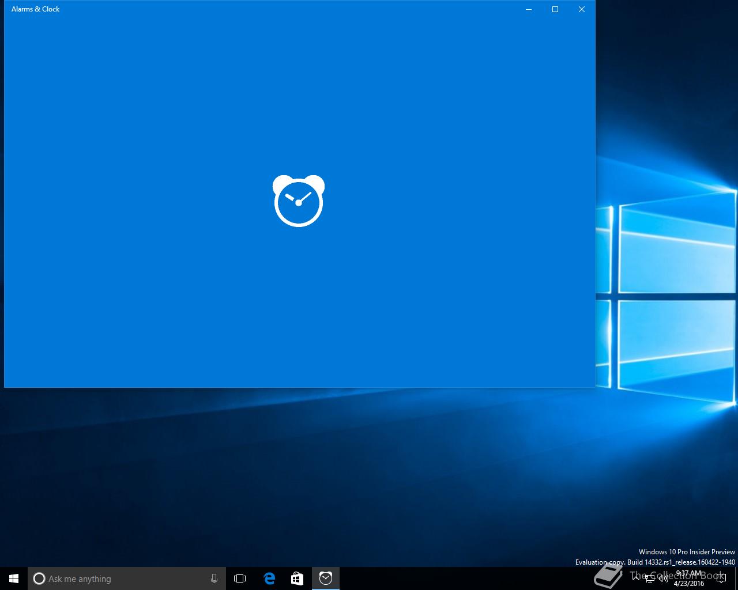Screen dimensions: 738x590
Task: Open the clock showing 9:37 AM
Action: point(689,578)
